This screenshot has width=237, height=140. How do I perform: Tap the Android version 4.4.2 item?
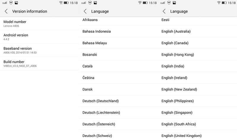[39, 37]
